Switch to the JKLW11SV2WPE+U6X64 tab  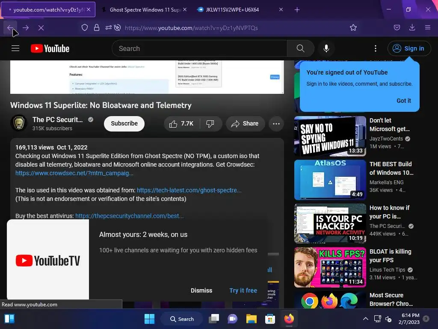[240, 9]
